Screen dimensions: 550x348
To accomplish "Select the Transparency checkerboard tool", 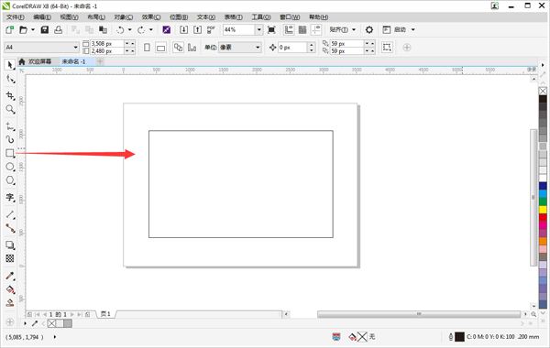I will pos(10,258).
